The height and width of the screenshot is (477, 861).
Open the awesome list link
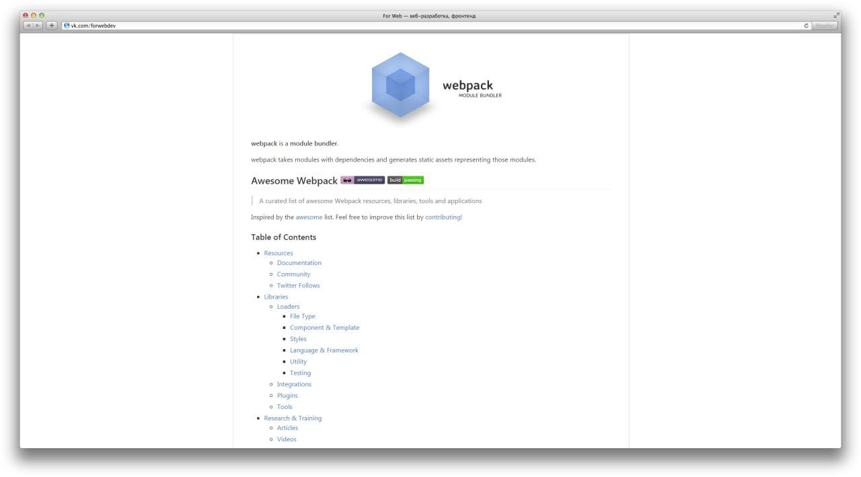coord(309,217)
